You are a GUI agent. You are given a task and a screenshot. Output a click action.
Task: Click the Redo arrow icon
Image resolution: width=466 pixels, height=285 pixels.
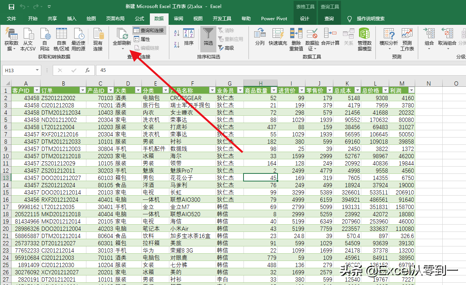tap(36, 6)
